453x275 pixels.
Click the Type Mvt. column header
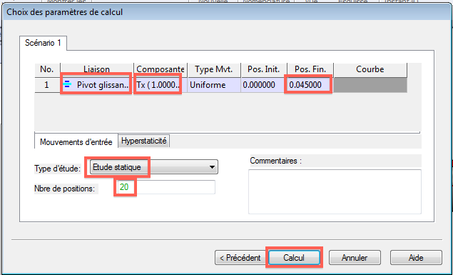pos(214,69)
